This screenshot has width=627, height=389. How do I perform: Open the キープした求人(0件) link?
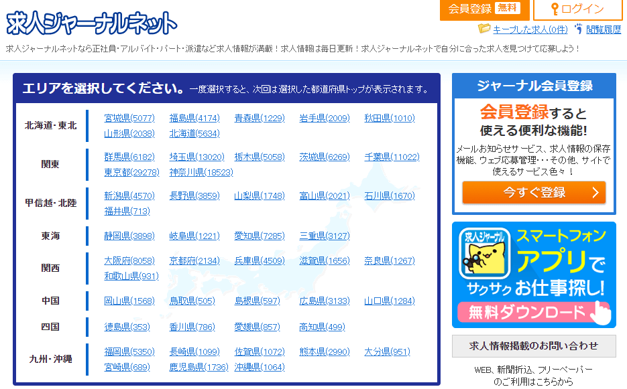point(530,29)
